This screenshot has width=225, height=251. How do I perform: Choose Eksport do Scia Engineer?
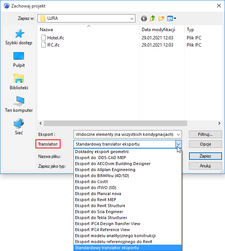coord(127,212)
